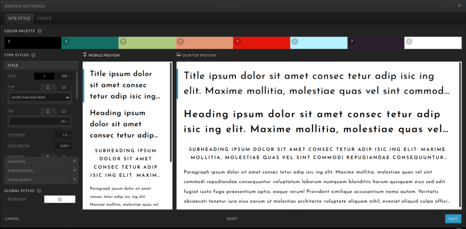Click the title text in desktop preview
Viewport: 466px width, 229px height.
tap(316, 83)
